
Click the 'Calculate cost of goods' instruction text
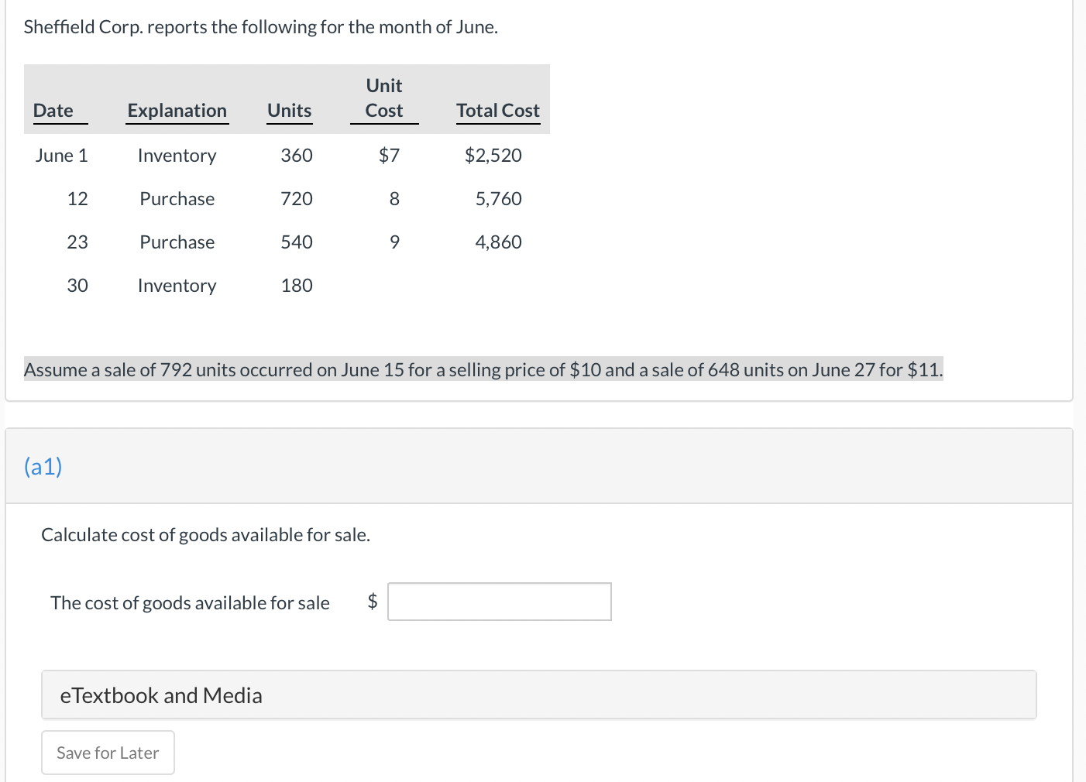205,535
